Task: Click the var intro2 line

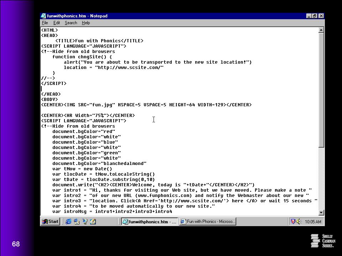Action: 181,196
